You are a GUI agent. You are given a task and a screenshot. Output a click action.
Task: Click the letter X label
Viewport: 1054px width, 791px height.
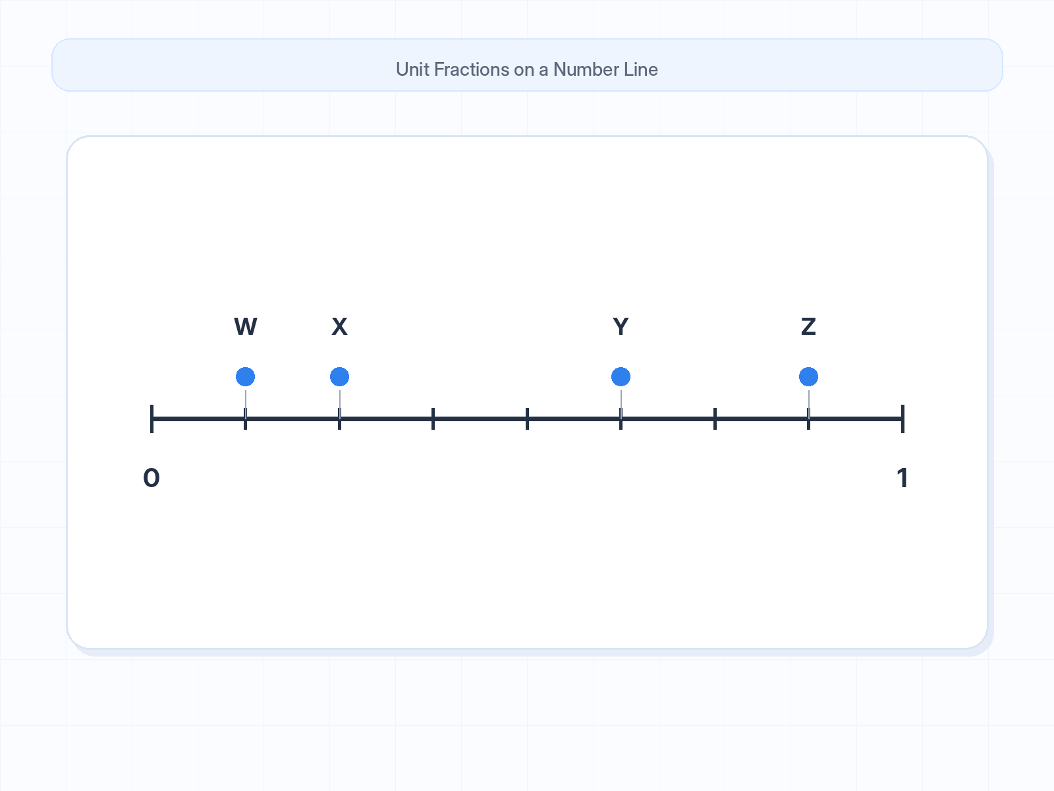(339, 327)
